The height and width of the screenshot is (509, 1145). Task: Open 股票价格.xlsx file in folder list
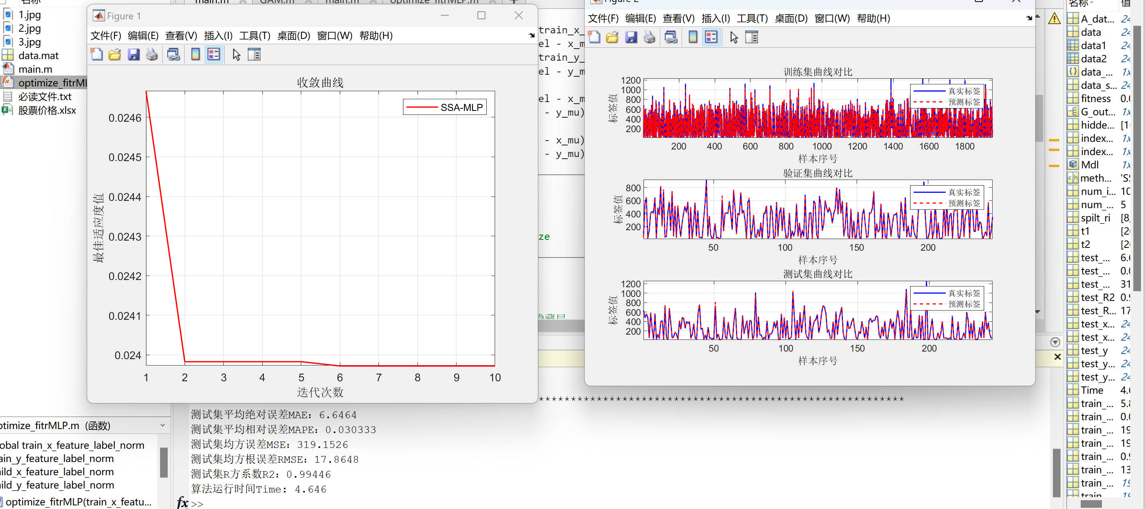47,110
